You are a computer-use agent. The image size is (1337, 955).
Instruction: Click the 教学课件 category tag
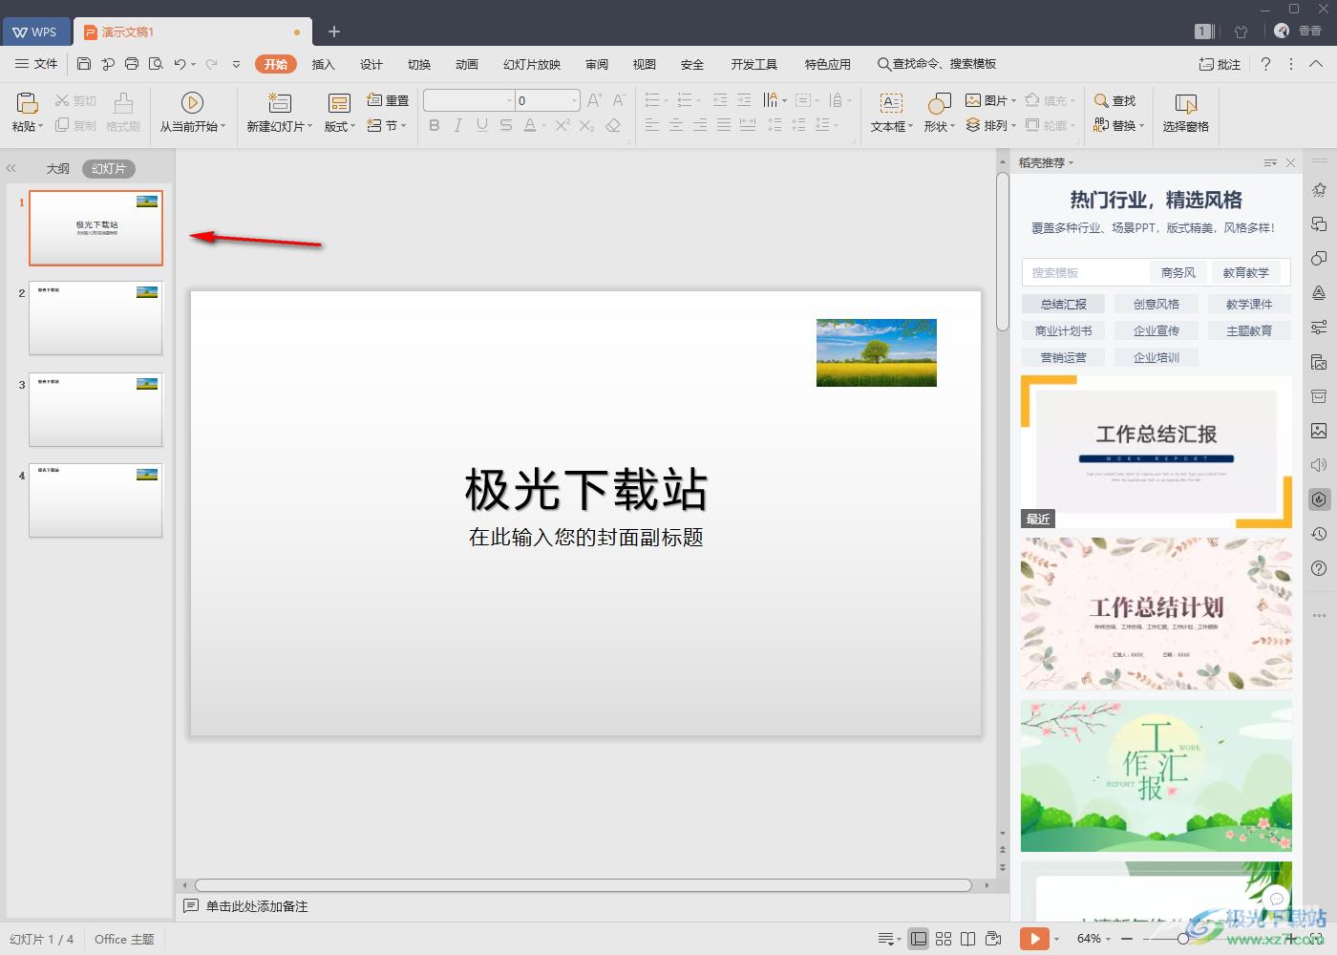1249,304
